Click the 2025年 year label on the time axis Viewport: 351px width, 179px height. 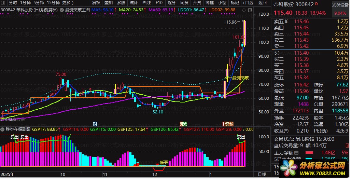8,175
